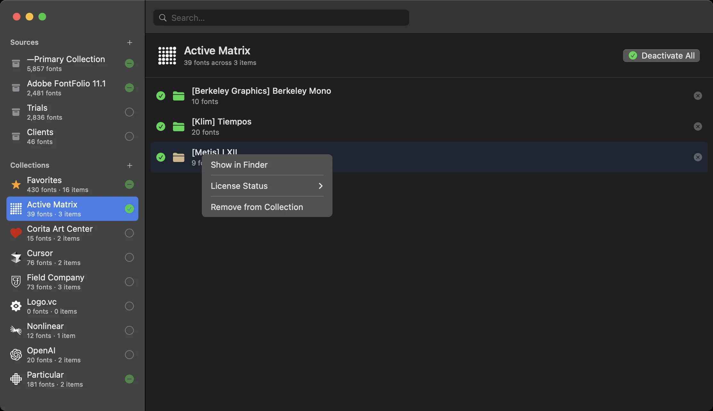Click the Field Company shield icon
713x411 pixels.
pos(16,282)
